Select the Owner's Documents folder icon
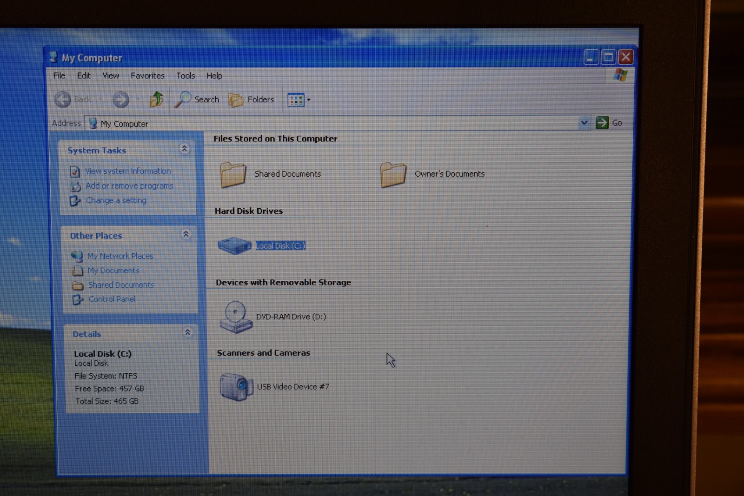The height and width of the screenshot is (496, 744). coord(393,174)
